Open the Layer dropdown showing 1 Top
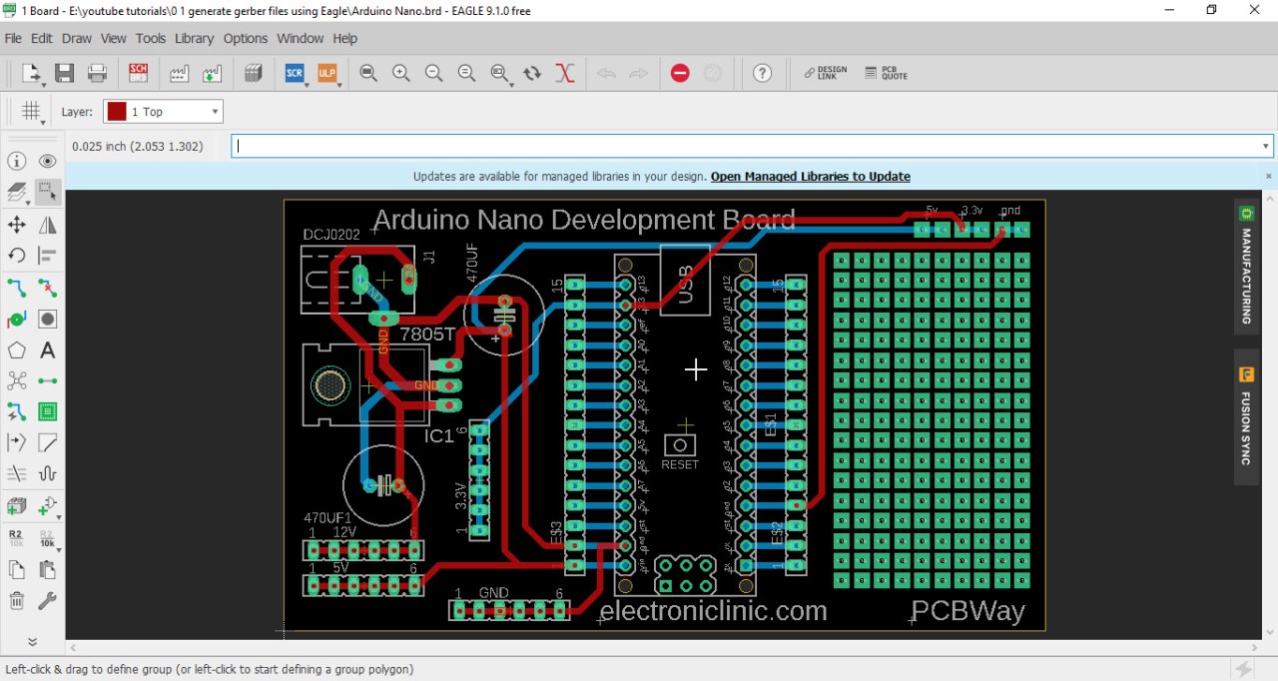Image resolution: width=1278 pixels, height=681 pixels. [x=163, y=112]
